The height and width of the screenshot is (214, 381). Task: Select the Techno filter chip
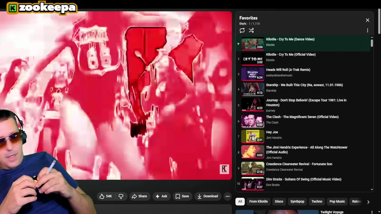(x=317, y=202)
